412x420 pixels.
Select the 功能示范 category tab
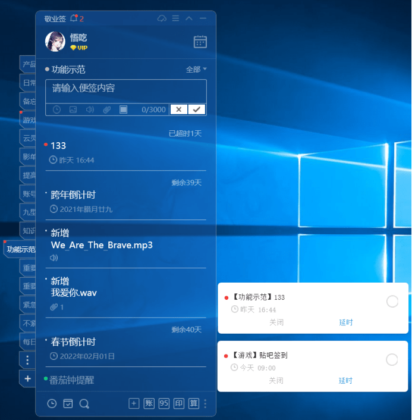20,249
